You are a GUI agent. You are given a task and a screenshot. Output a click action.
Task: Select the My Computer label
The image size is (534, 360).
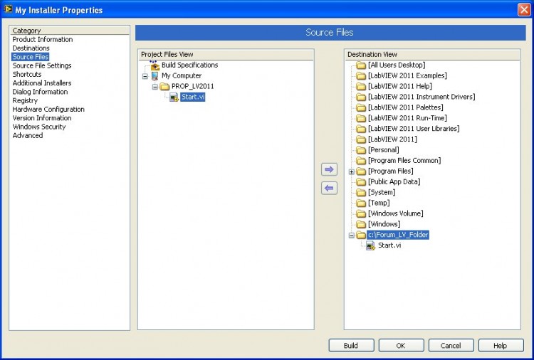click(x=181, y=75)
